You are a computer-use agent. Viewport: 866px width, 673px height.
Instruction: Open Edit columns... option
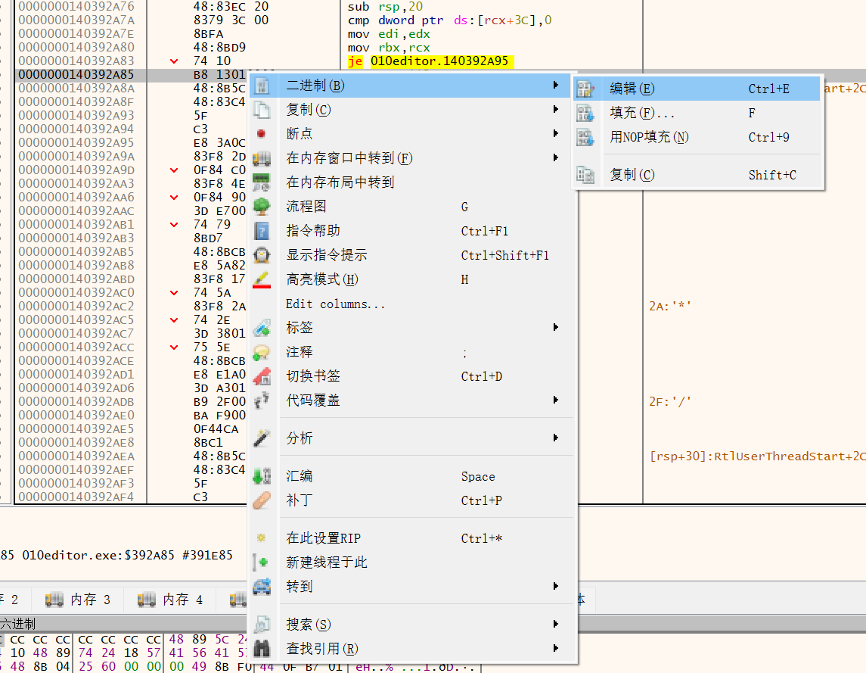[x=335, y=304]
